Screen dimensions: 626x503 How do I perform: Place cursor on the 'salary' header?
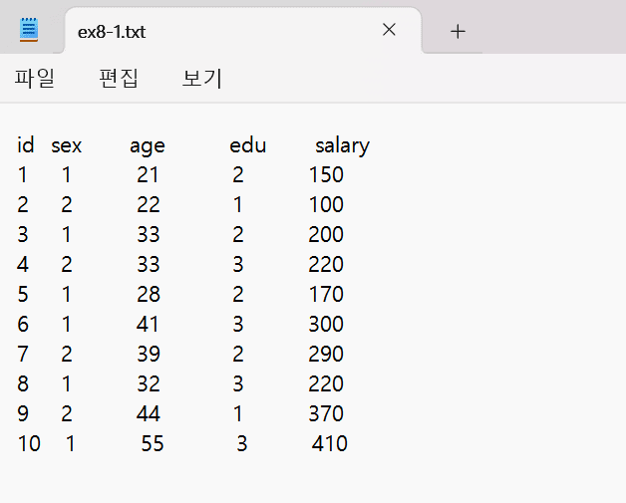342,145
